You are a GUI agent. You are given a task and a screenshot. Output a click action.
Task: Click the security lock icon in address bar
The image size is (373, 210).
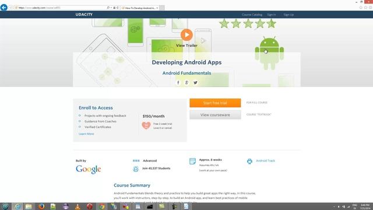point(114,8)
